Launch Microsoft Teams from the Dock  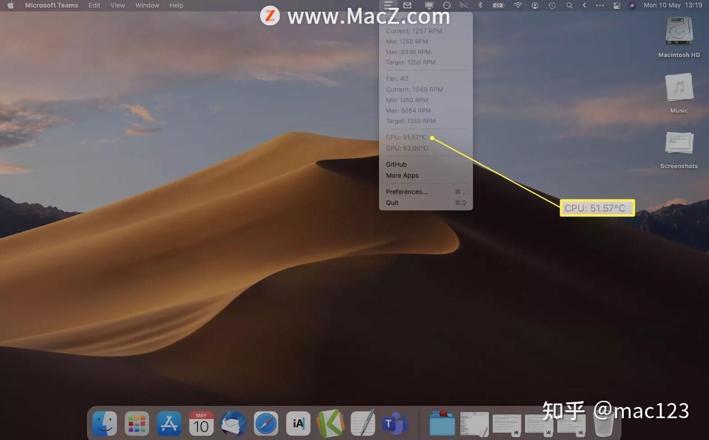tap(395, 423)
